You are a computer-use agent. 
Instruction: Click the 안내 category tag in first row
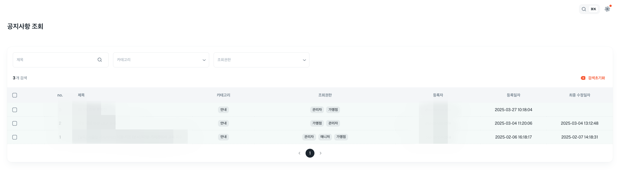click(223, 110)
